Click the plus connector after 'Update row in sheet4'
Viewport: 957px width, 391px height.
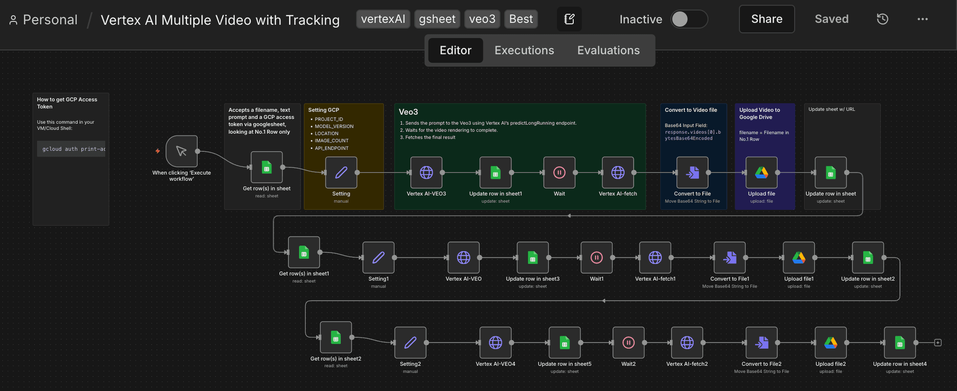tap(938, 343)
